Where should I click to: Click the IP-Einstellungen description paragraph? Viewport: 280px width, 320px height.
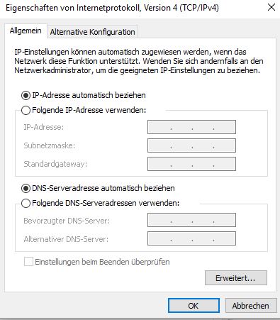click(x=139, y=61)
